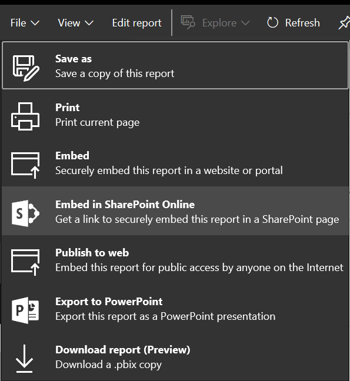Image resolution: width=350 pixels, height=381 pixels.
Task: Expand the File dropdown chevron
Action: click(35, 23)
